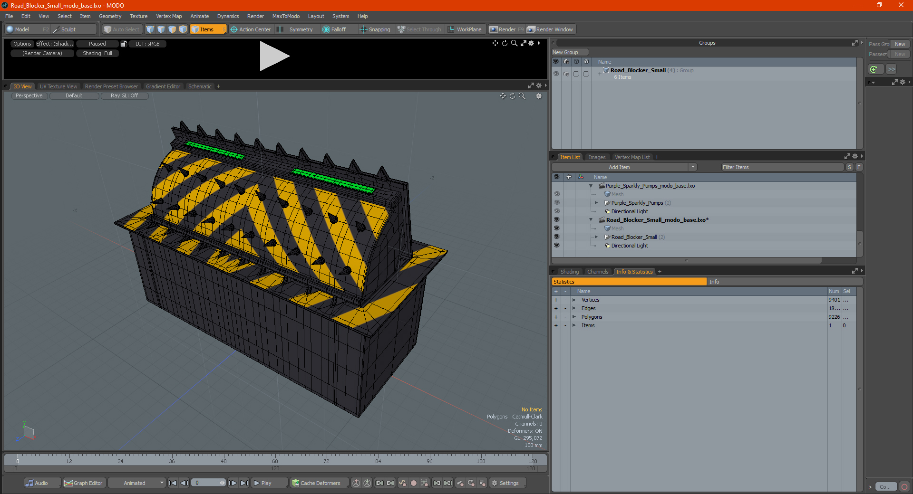The width and height of the screenshot is (913, 494).
Task: Click 3D viewport rotate icon
Action: click(x=512, y=96)
